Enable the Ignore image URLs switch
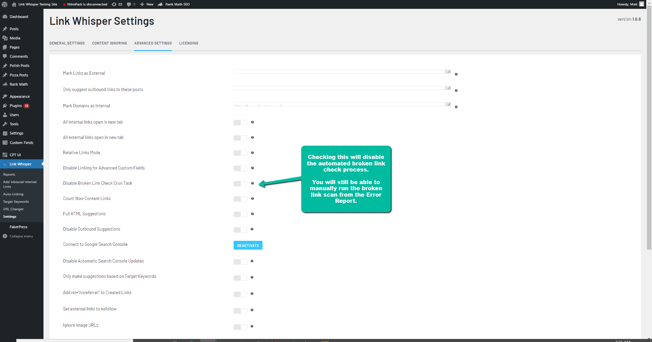The image size is (652, 342). (240, 327)
